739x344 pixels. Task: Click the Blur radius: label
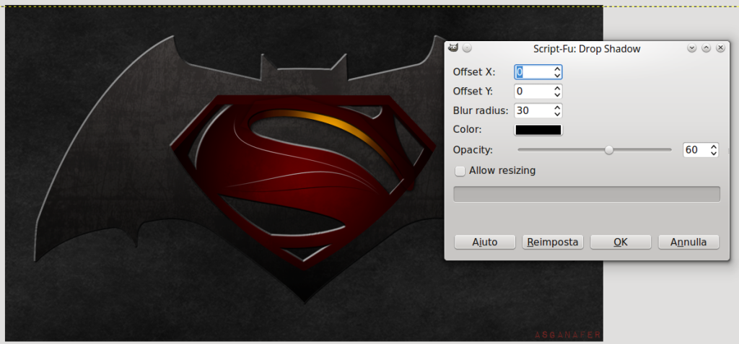[480, 111]
